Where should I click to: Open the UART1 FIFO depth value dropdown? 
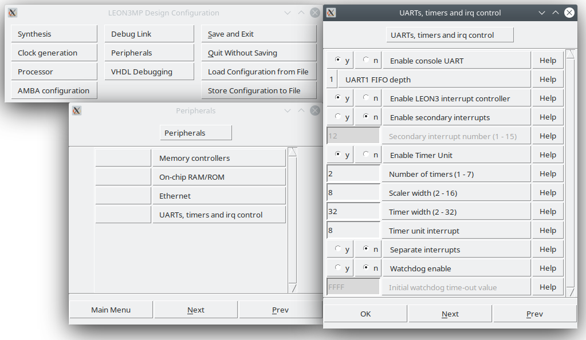pyautogui.click(x=332, y=79)
